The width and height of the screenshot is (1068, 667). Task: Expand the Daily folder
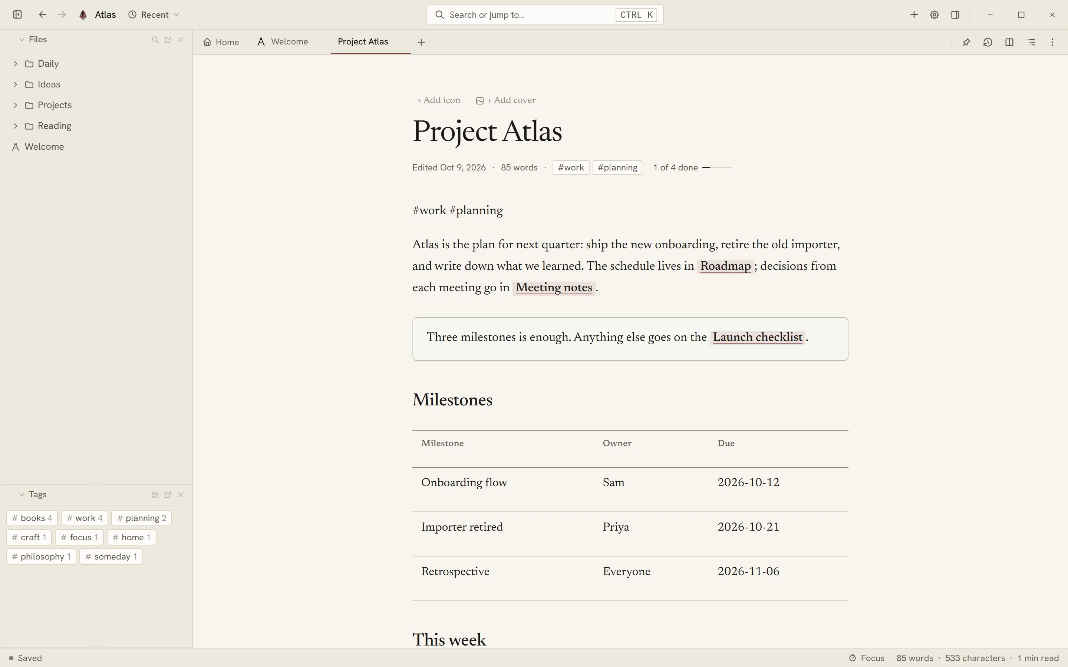[x=16, y=63]
